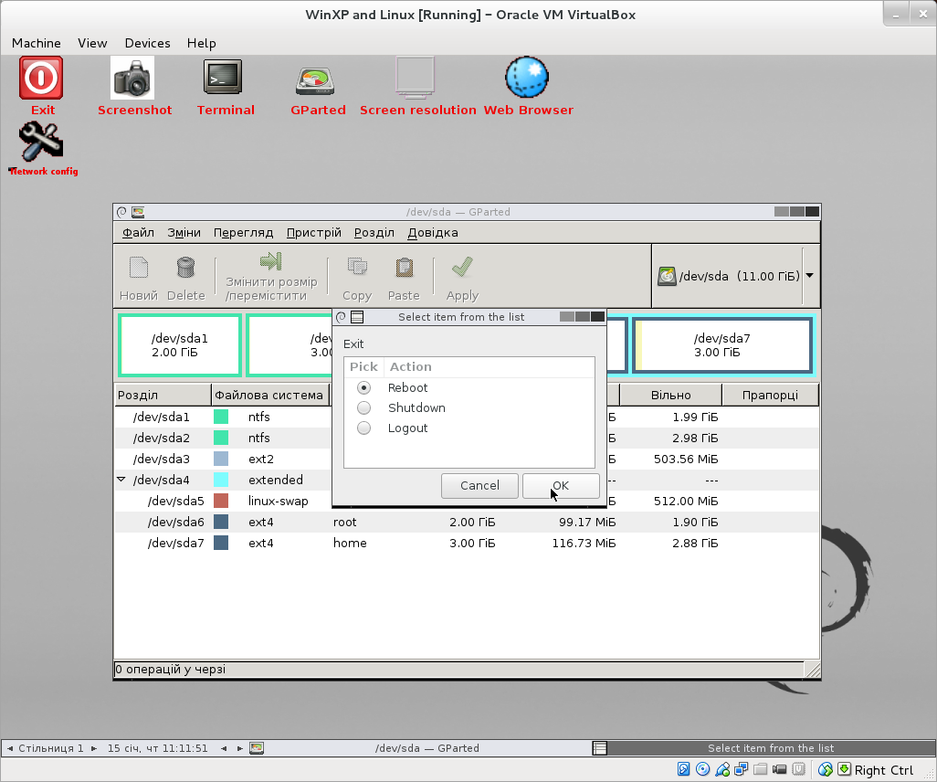The height and width of the screenshot is (782, 937).
Task: Select the /dev/sda7 partition block
Action: [x=721, y=345]
